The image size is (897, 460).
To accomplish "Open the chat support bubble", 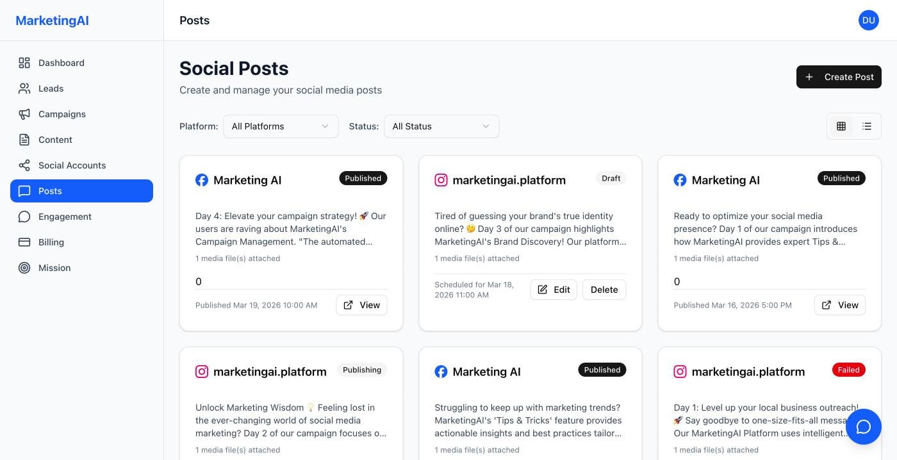I will (864, 427).
